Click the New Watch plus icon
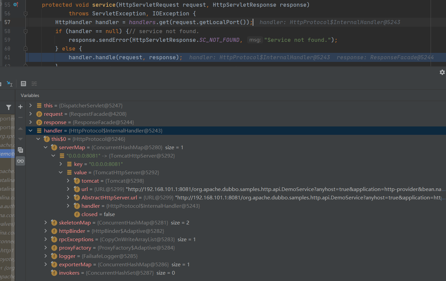 tap(20, 107)
